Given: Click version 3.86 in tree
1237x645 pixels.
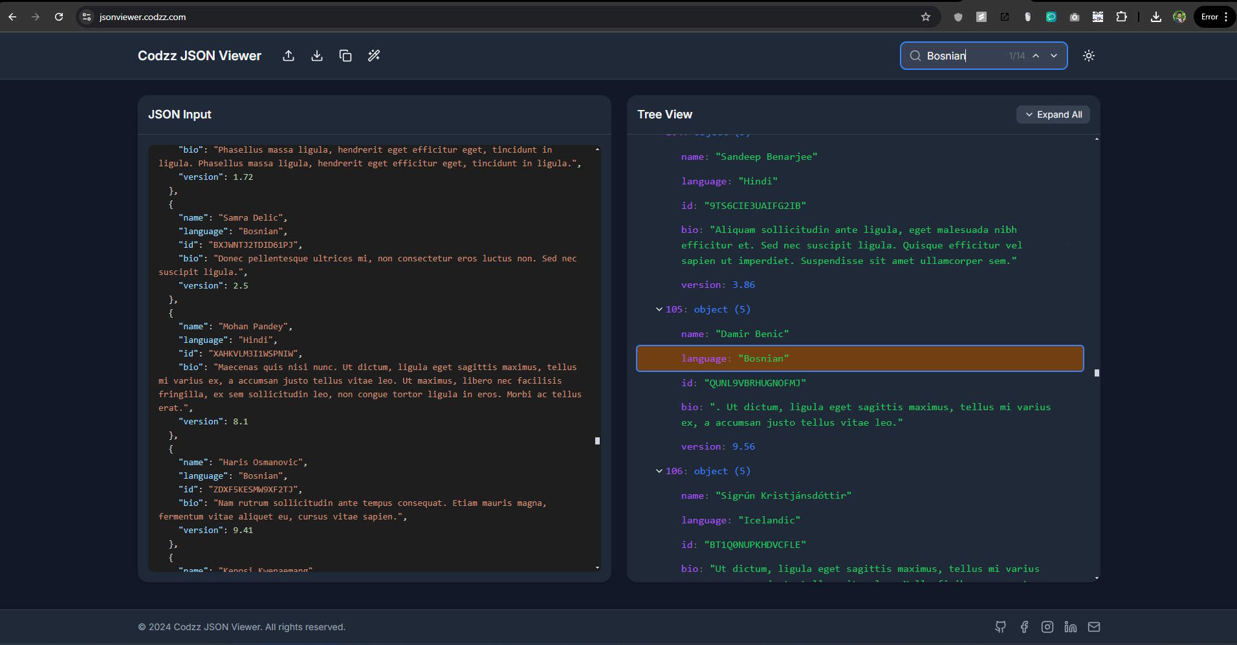Looking at the screenshot, I should (718, 285).
